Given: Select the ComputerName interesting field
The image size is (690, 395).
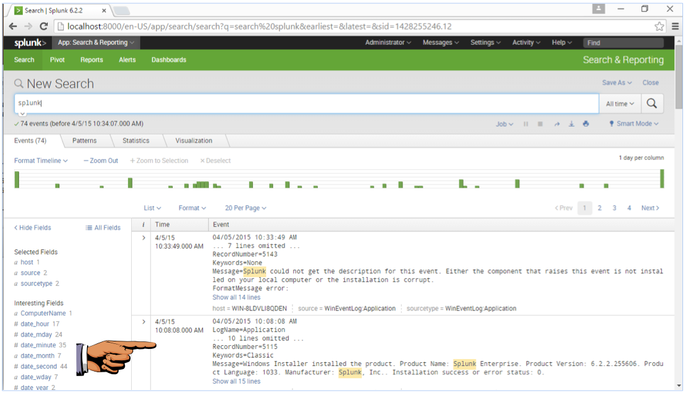Looking at the screenshot, I should pyautogui.click(x=43, y=314).
